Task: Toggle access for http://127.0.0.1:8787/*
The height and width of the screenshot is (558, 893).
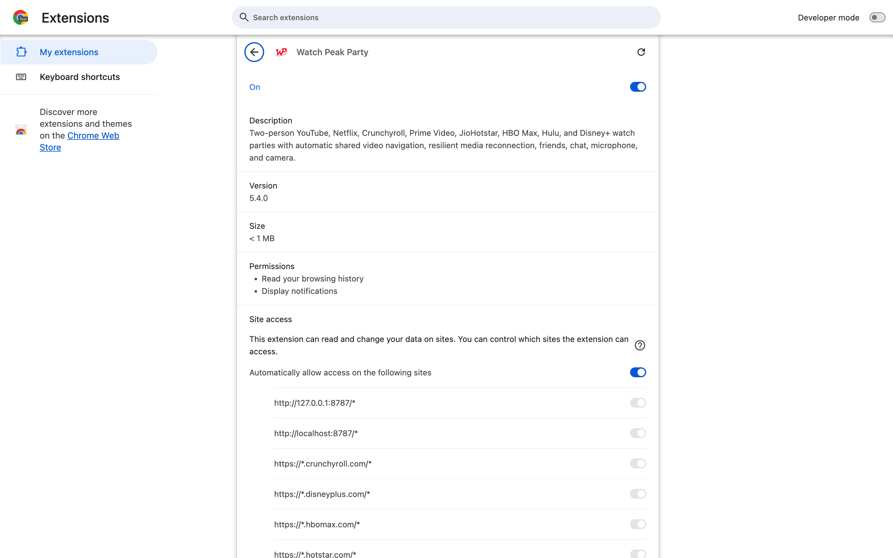Action: (638, 403)
